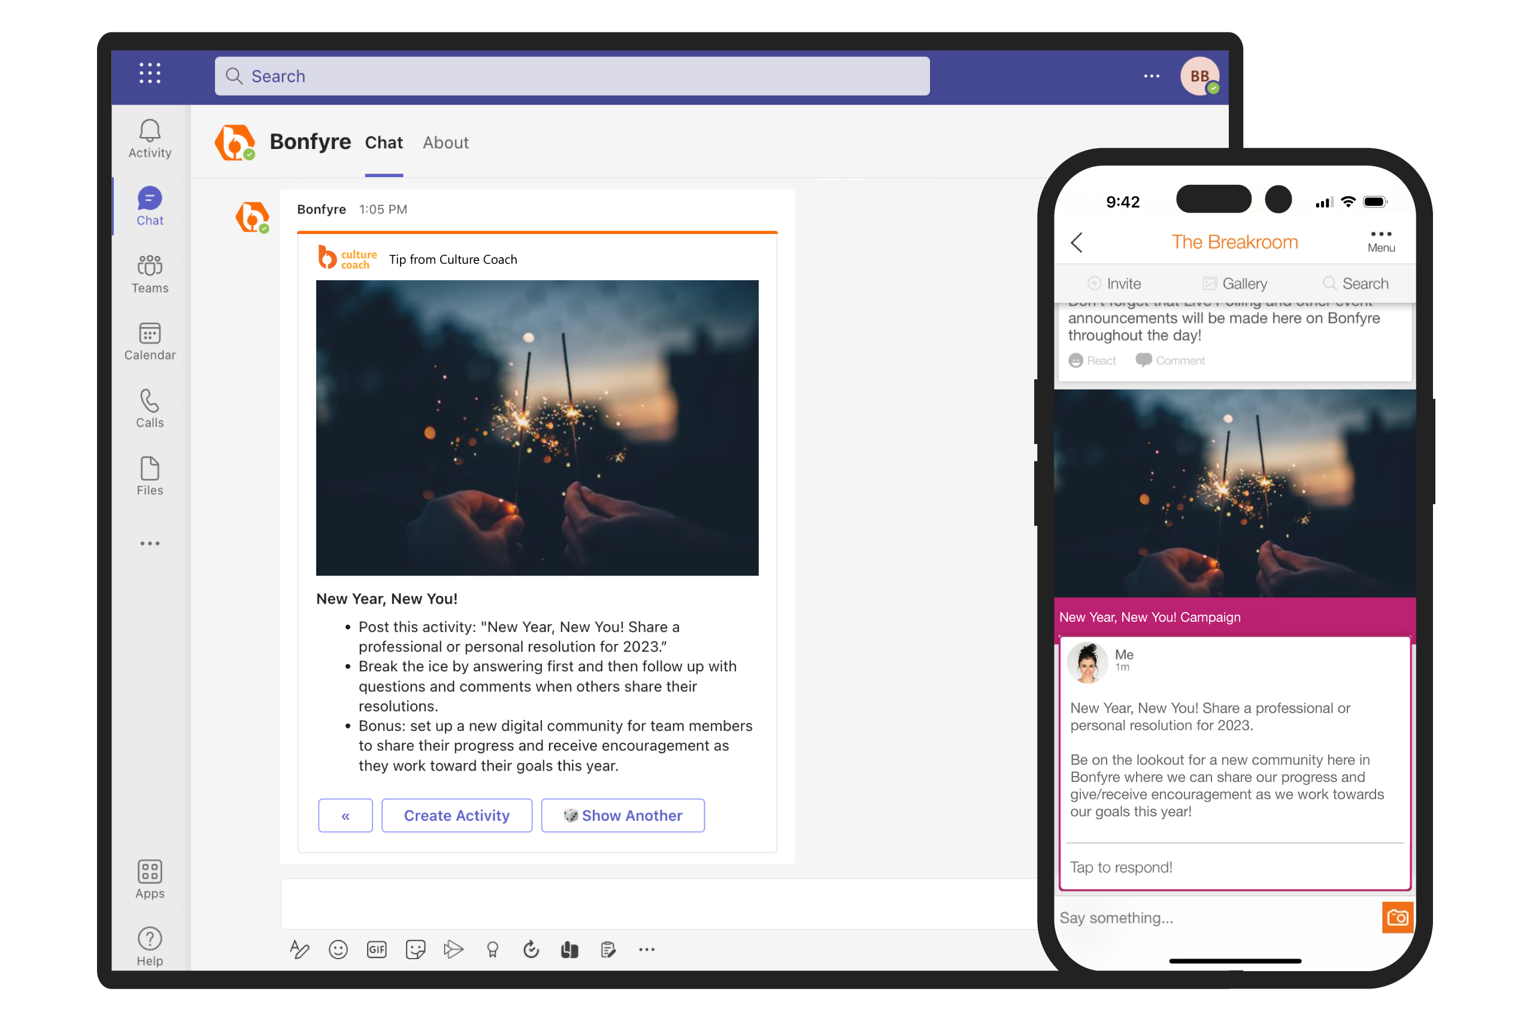The width and height of the screenshot is (1533, 1022).
Task: Open Calendar in the Teams sidebar
Action: click(150, 341)
